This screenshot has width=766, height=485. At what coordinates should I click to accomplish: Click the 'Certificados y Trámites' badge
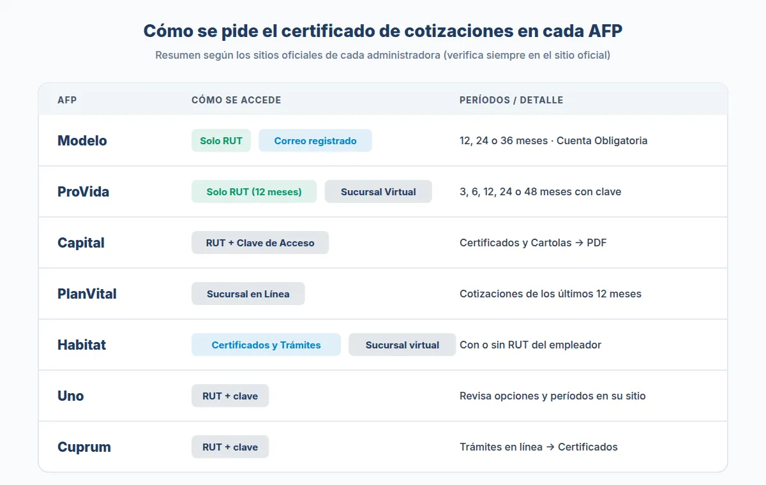[266, 345]
